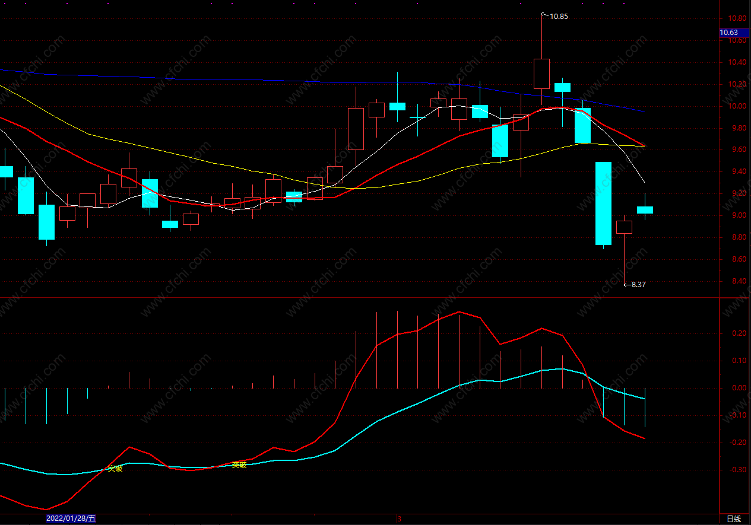Click the earlier 突破 signal marker
The width and height of the screenshot is (751, 525).
[x=115, y=469]
